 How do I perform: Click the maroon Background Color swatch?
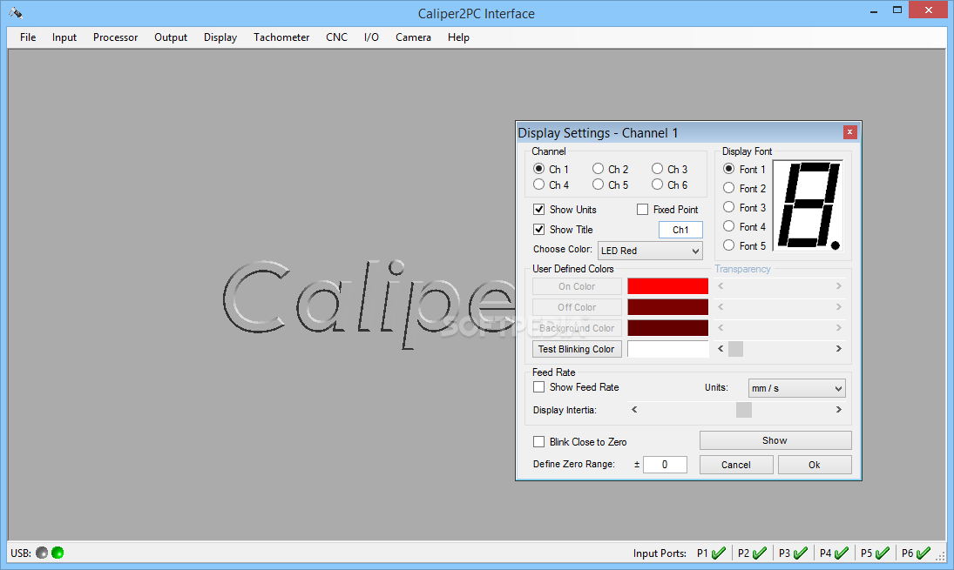point(668,328)
